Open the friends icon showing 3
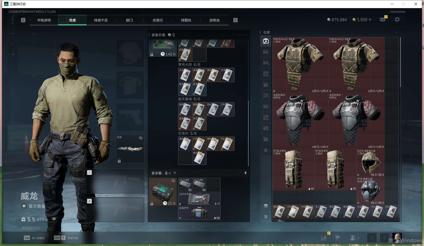The width and height of the screenshot is (424, 246). coord(354,238)
